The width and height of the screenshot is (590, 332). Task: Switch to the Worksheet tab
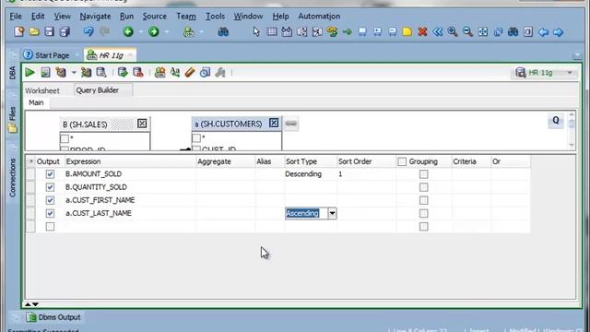[42, 90]
